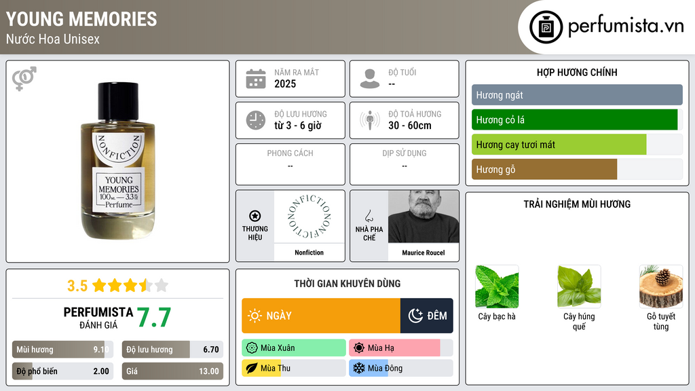
Task: Click the sun icon in the Ngày bar
Action: pos(255,316)
